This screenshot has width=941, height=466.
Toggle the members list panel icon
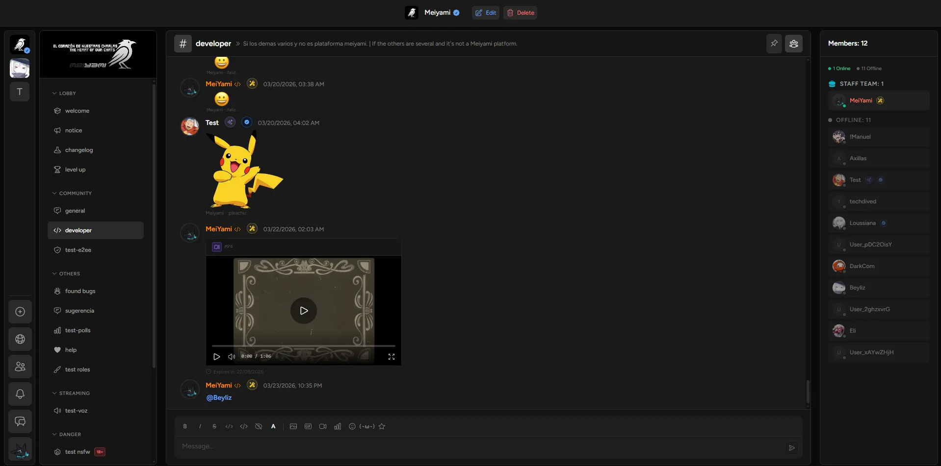[793, 44]
